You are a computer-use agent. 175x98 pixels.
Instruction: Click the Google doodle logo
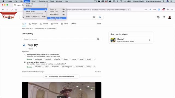coord(8,16)
